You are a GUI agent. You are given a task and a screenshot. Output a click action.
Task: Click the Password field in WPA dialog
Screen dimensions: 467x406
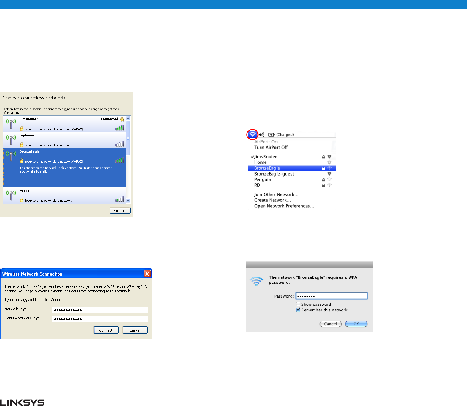pyautogui.click(x=331, y=296)
